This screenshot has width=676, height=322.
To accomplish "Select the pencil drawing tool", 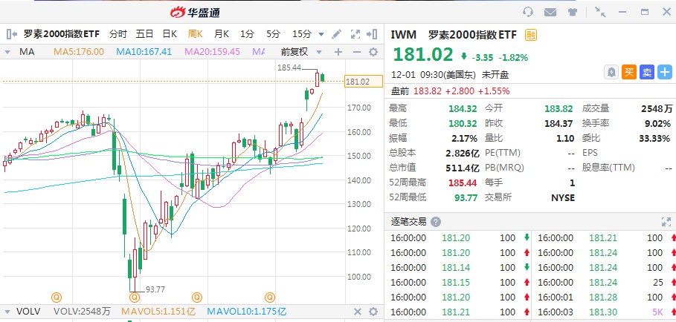I will 337,34.
